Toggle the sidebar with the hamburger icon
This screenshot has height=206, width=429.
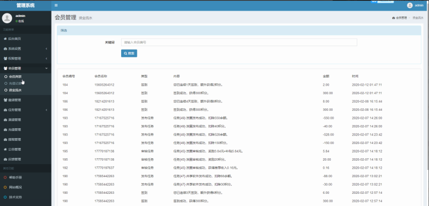point(56,5)
